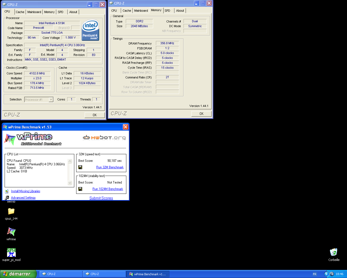This screenshot has width=347, height=278.
Task: Switch to Mainboard tab in right CPU-Z window
Action: (x=141, y=11)
